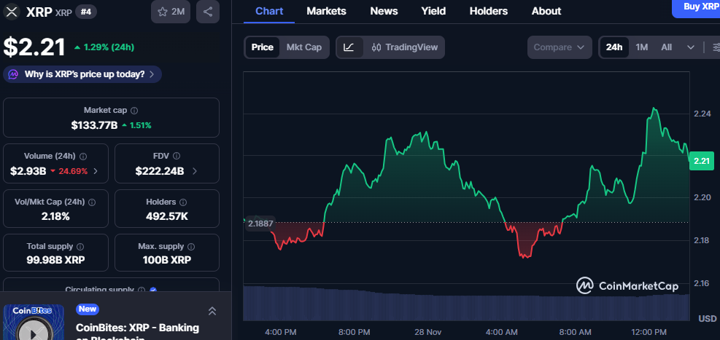Toggle chart to Mkt Cap view

pyautogui.click(x=303, y=47)
